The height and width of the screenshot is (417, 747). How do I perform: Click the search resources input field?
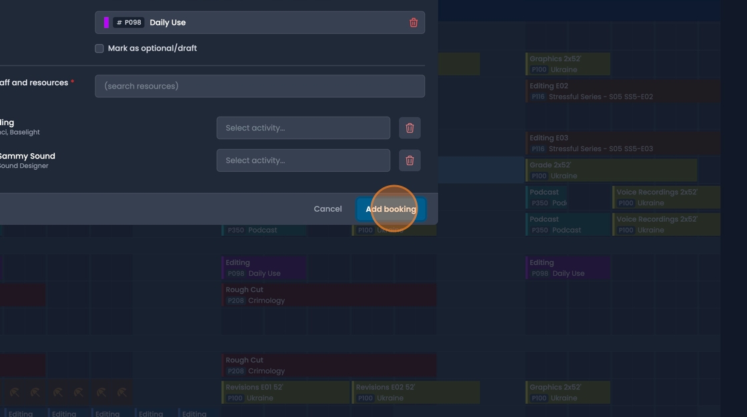[x=260, y=86]
